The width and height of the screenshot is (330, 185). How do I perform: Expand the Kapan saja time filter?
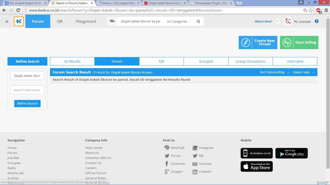tap(303, 72)
